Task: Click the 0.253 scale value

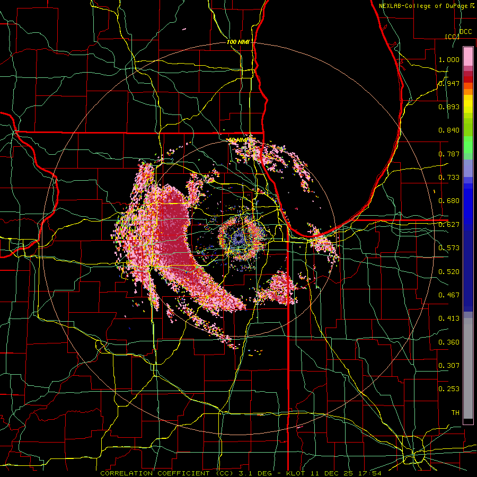Action: pos(449,389)
